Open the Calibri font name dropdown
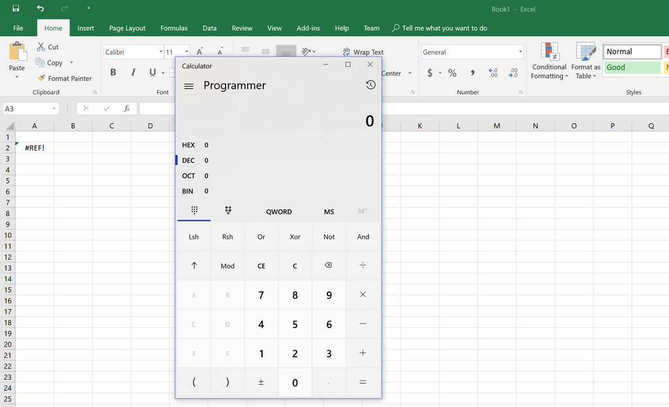The width and height of the screenshot is (669, 407). pos(161,52)
